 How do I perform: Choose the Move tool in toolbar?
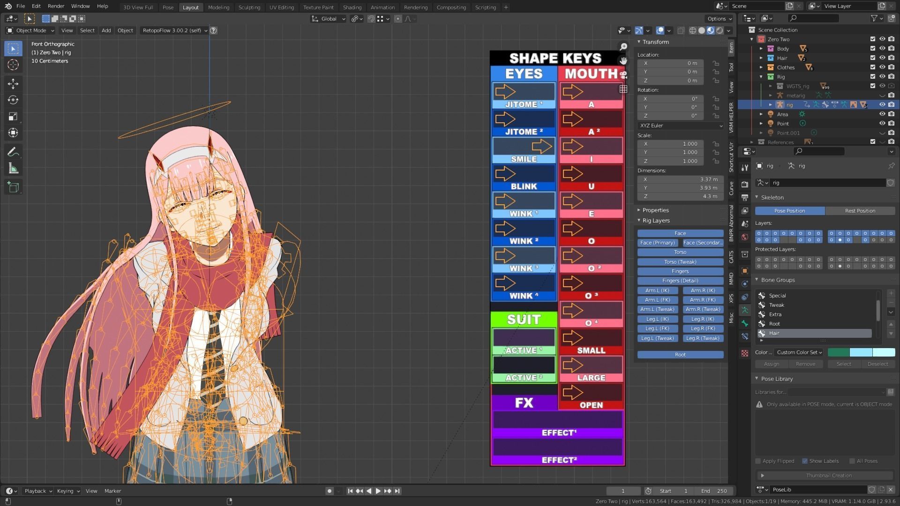click(13, 84)
